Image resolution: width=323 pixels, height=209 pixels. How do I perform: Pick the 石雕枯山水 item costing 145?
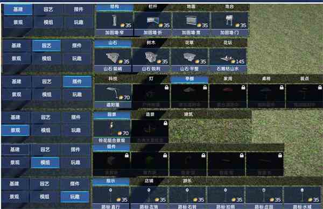[x=228, y=60]
